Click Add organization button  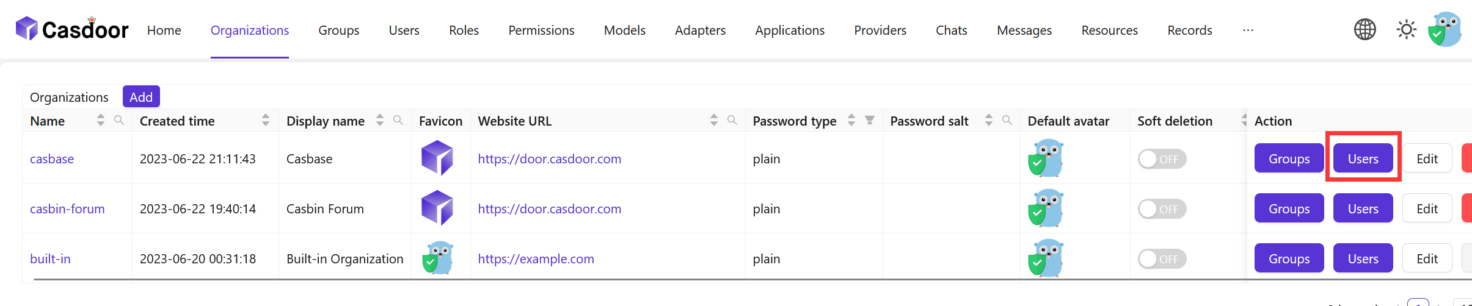[x=141, y=97]
